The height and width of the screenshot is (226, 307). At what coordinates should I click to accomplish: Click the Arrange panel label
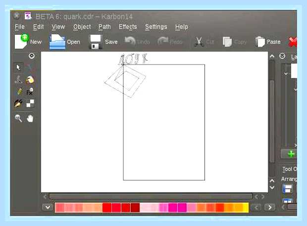289,179
